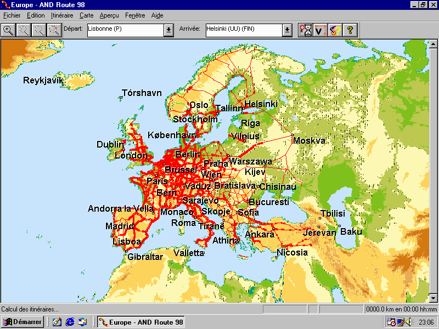Click the speaker volume tray icon

409,322
